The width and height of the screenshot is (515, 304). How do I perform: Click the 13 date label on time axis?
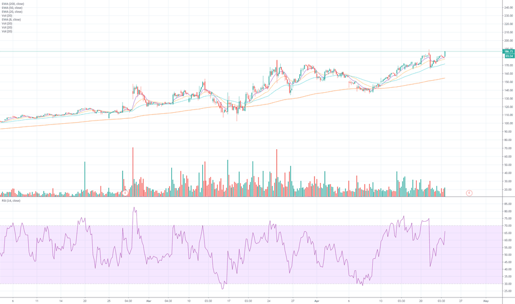pyautogui.click(x=381, y=301)
